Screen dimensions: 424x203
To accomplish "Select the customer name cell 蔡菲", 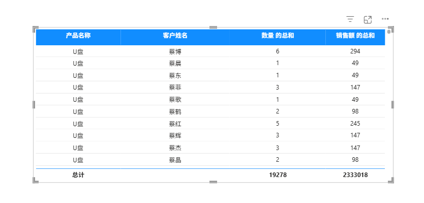I will (x=175, y=88).
